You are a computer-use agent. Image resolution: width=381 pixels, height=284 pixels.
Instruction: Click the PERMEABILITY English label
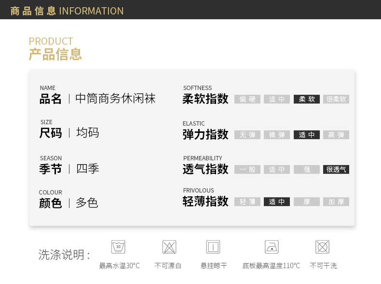click(203, 158)
